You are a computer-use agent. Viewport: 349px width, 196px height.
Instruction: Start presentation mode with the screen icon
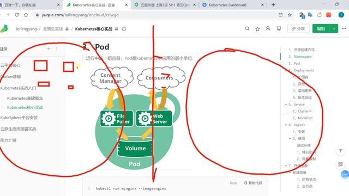point(279,29)
